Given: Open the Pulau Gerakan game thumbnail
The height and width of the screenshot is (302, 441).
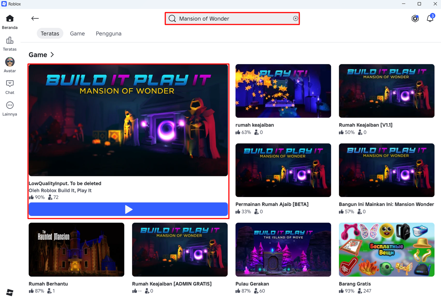Looking at the screenshot, I should point(283,250).
